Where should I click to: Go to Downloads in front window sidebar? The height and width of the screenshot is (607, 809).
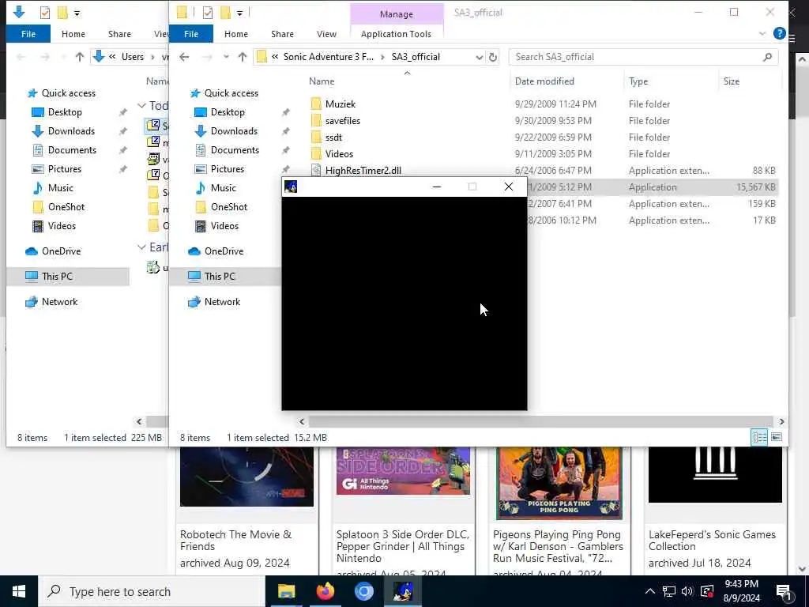(x=234, y=131)
